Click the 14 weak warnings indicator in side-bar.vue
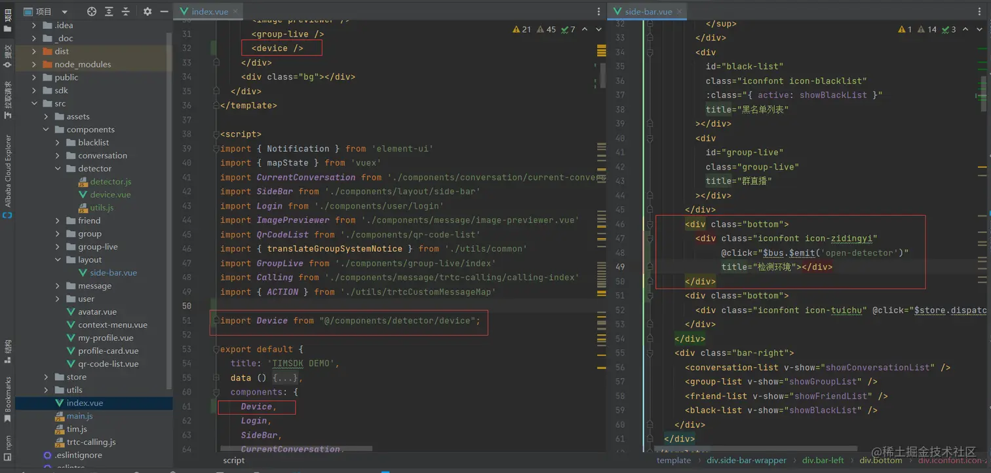Viewport: 991px width, 473px height. tap(927, 29)
